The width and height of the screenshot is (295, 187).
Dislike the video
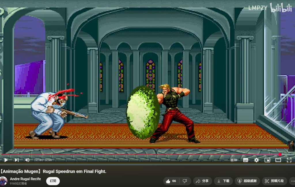pos(185,181)
